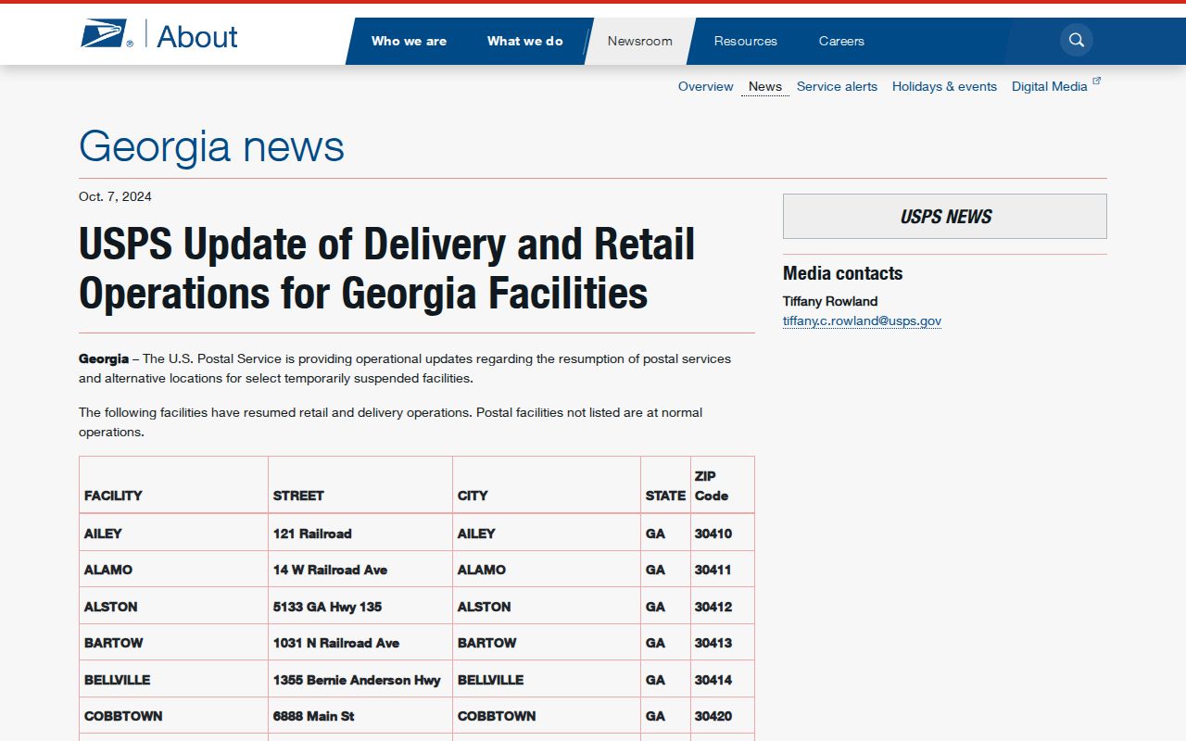This screenshot has width=1186, height=741.
Task: Open the Who we are menu
Action: (x=409, y=41)
